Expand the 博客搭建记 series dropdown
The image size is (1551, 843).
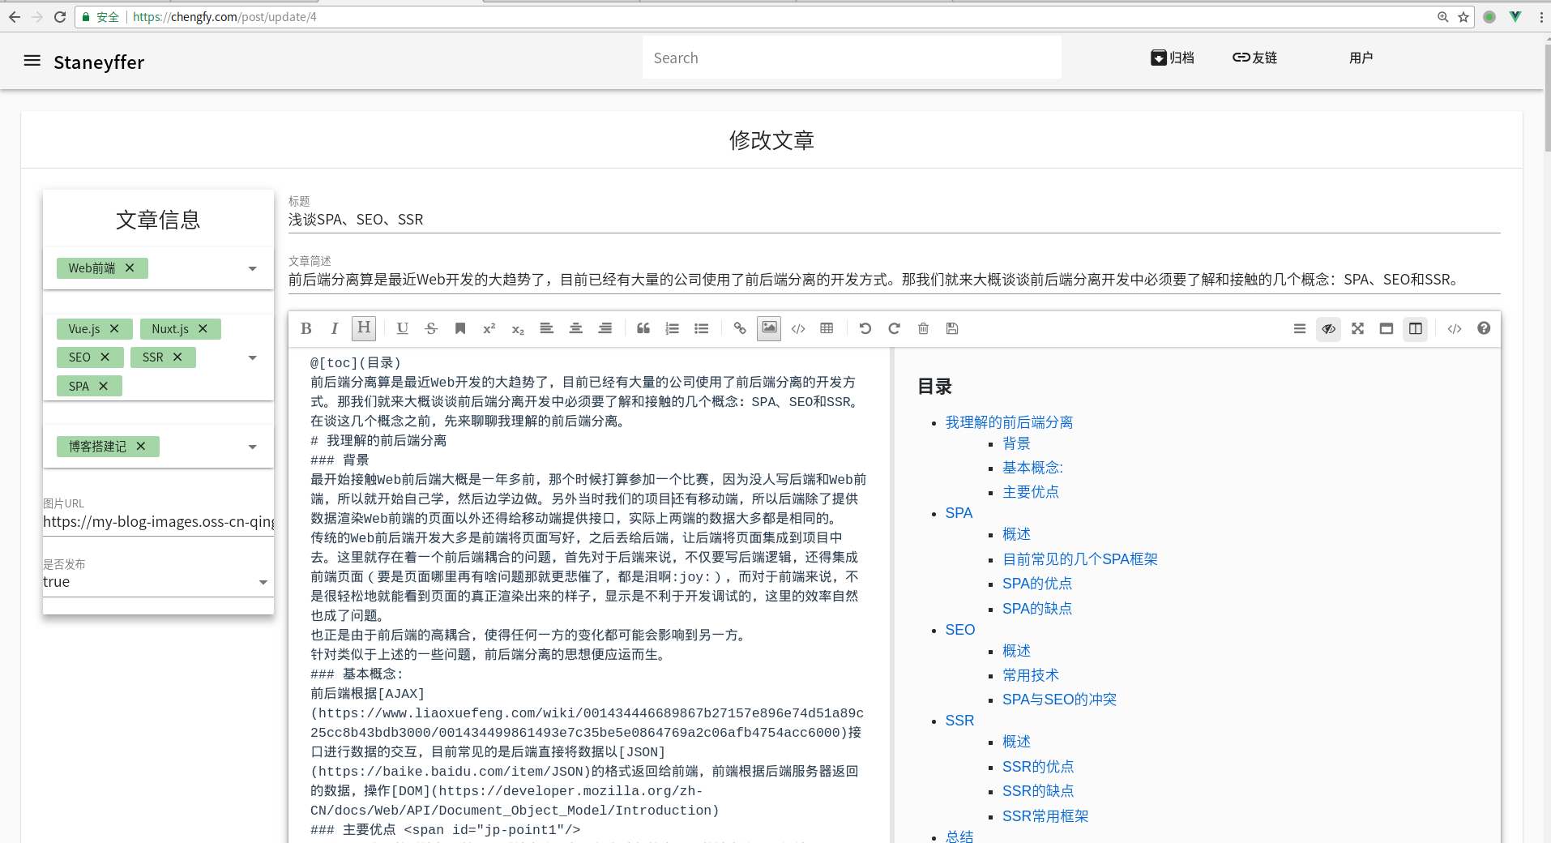click(x=252, y=447)
